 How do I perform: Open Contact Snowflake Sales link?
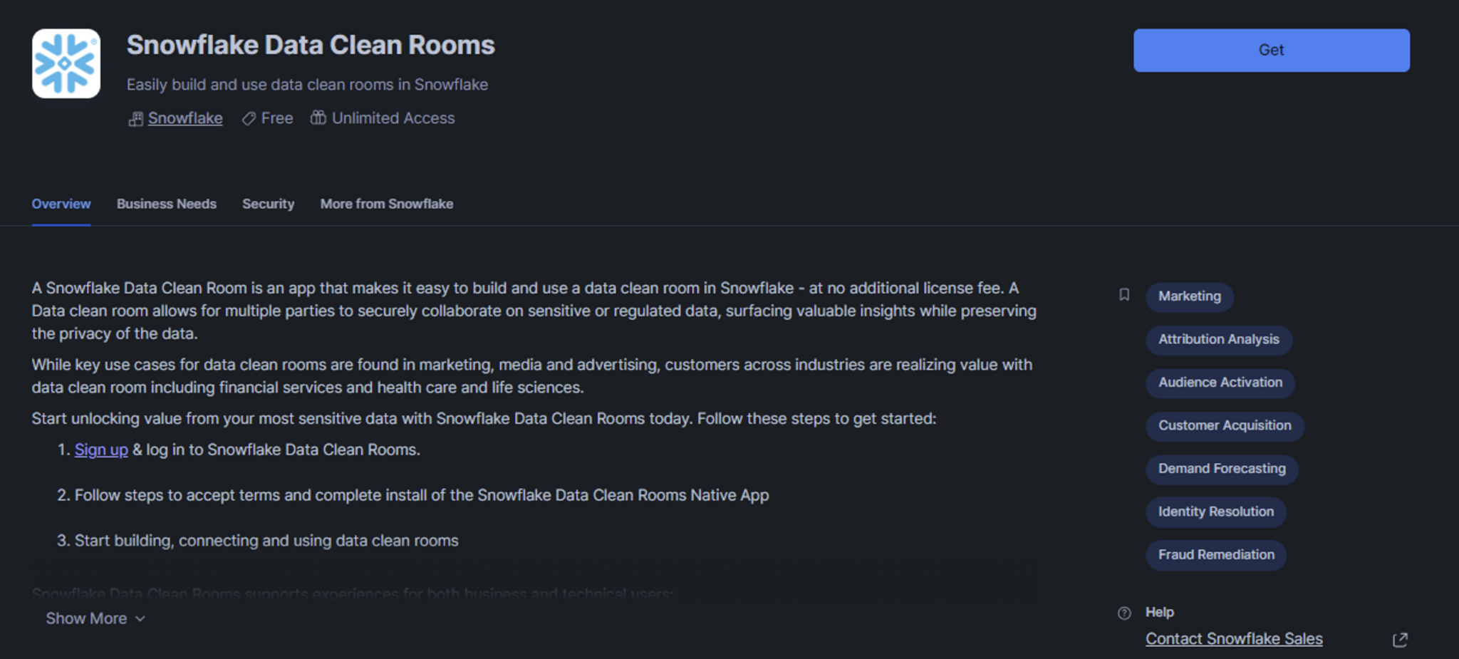point(1234,639)
